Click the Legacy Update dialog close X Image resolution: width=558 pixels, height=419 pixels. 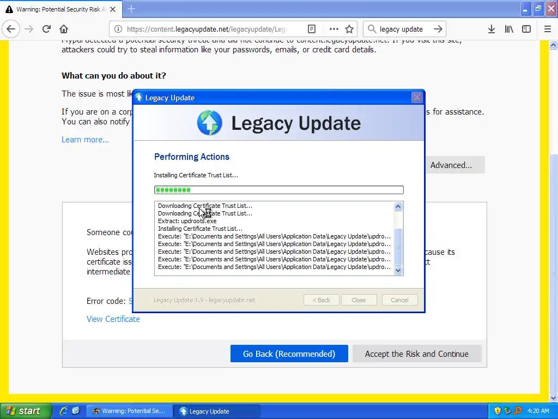click(x=417, y=97)
